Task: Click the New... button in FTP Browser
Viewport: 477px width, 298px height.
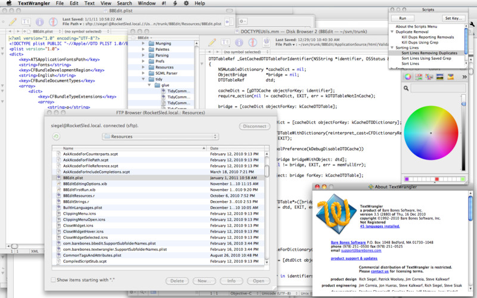Action: click(204, 281)
